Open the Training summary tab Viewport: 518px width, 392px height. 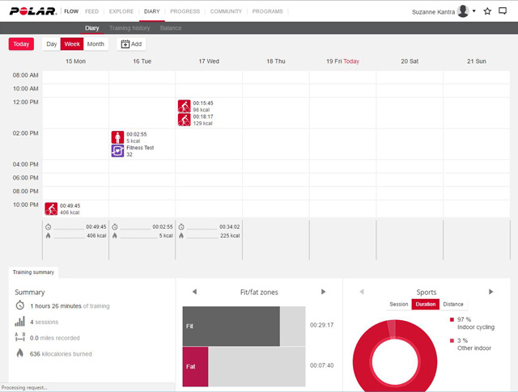[33, 272]
